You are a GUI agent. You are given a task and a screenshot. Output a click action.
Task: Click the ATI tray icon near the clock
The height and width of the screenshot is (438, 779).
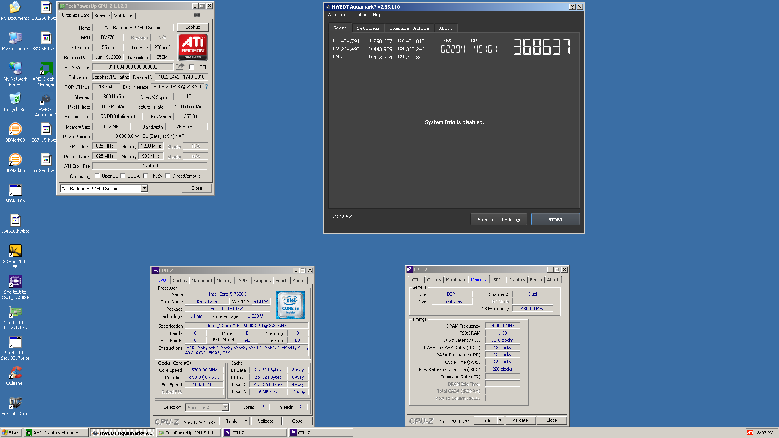click(x=750, y=433)
